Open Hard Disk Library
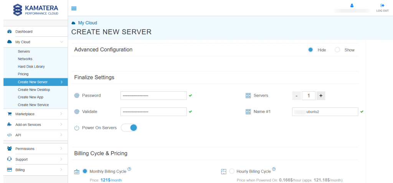Screen dimensions: 393x183 click(31, 66)
